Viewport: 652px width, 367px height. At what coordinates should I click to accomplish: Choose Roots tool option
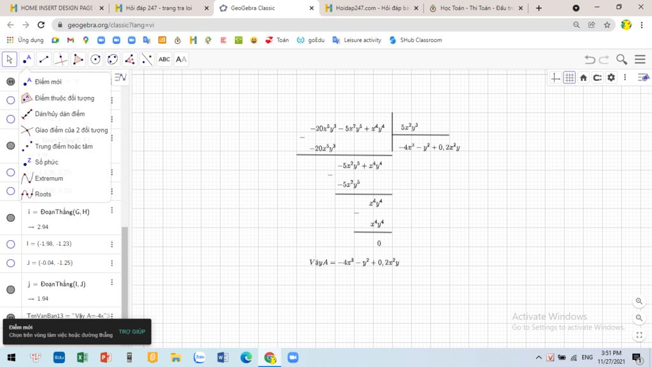pyautogui.click(x=65, y=194)
